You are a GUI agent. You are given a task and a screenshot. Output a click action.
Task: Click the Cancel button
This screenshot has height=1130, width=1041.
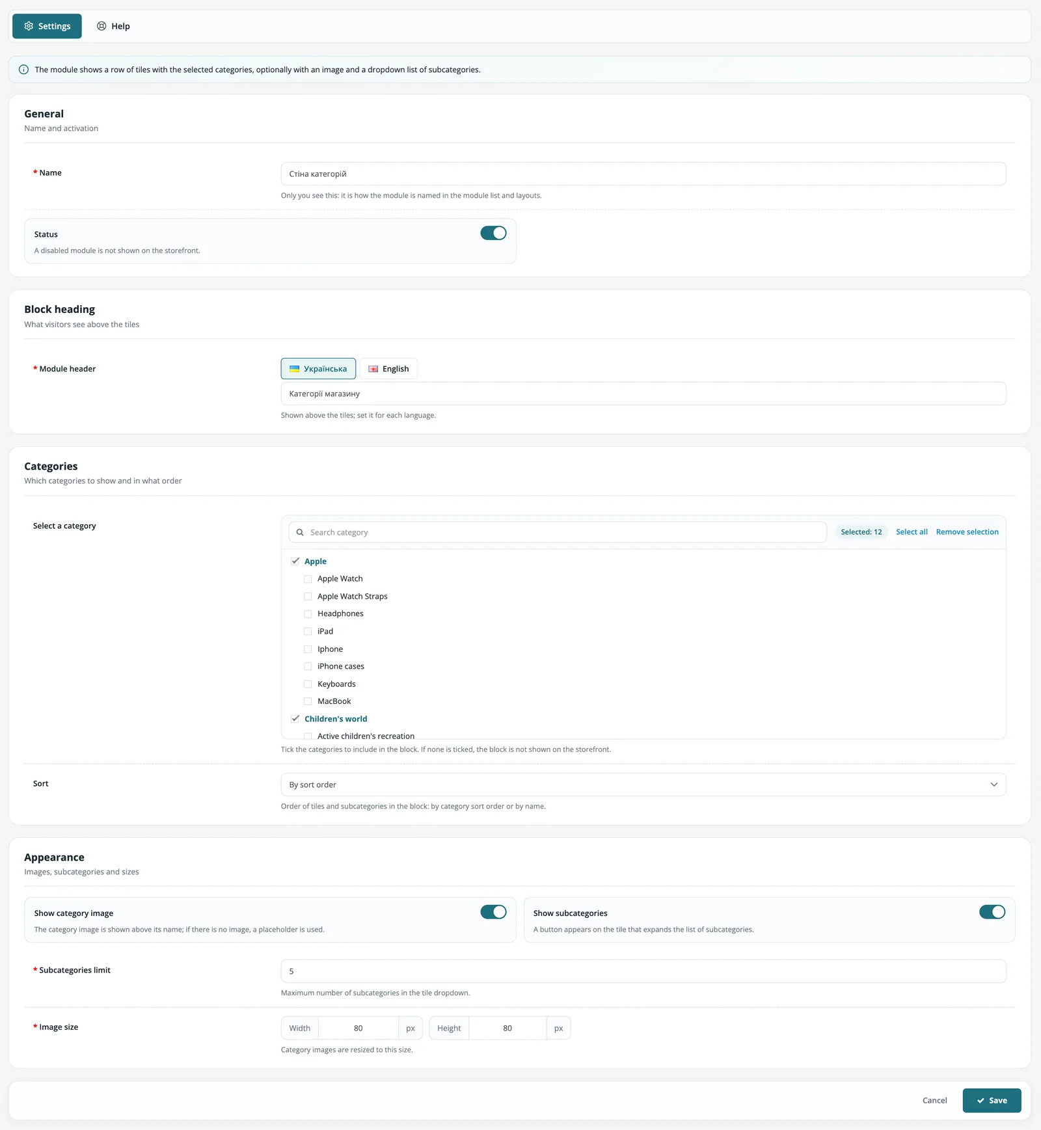click(934, 1101)
